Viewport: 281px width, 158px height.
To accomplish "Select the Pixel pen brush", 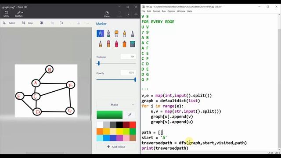I will coord(133,34).
